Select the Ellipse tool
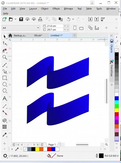Image resolution: width=121 pixels, height=163 pixels. click(4, 84)
